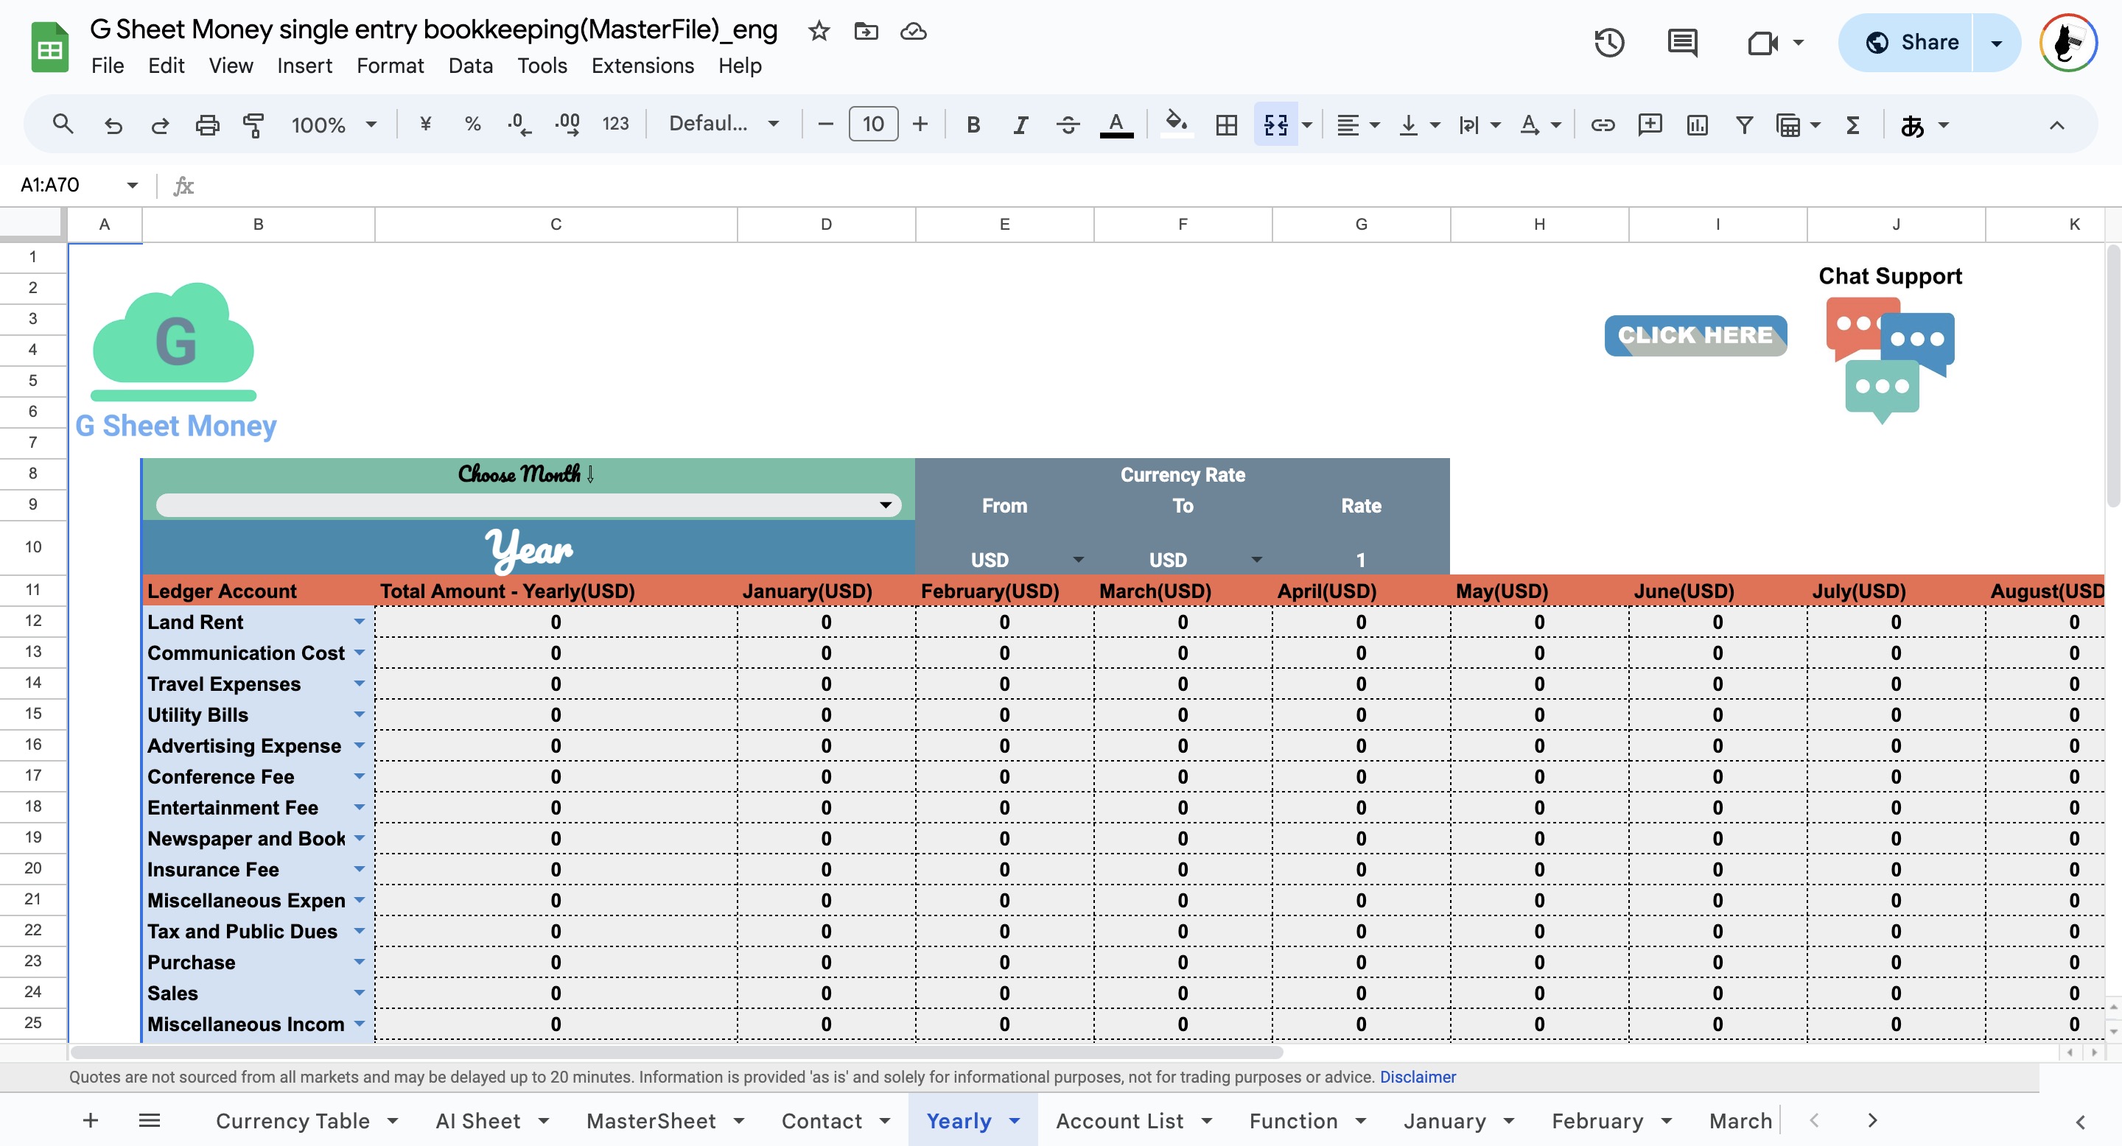The width and height of the screenshot is (2122, 1146).
Task: Click the insert link icon
Action: click(x=1603, y=124)
